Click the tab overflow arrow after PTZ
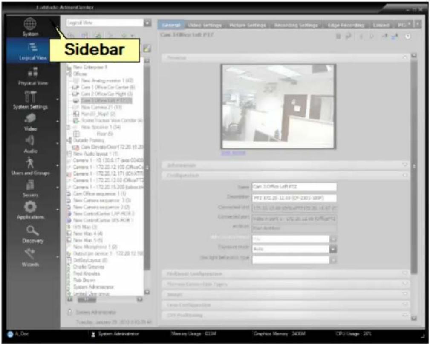Viewport: 430px width, 344px height. 418,24
